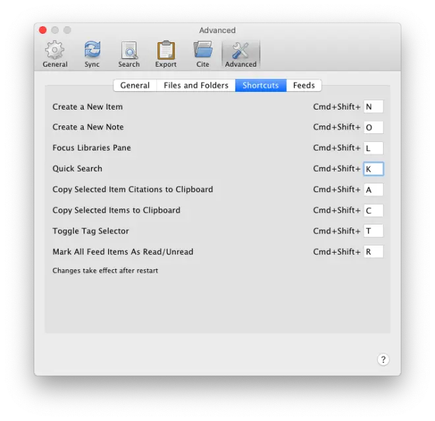
Task: Click 'Copy Selected Item Citations to Clipboard' label
Action: tap(132, 189)
